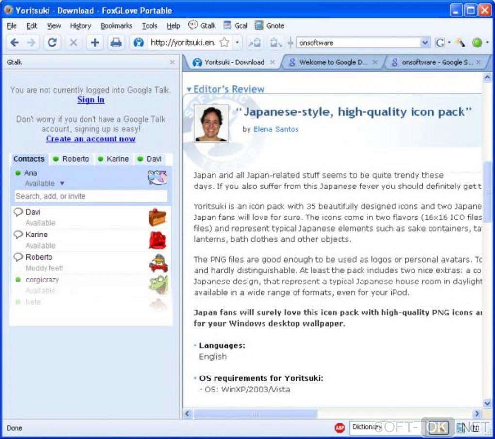
Task: Open the Gcal toolbar button
Action: 235,26
